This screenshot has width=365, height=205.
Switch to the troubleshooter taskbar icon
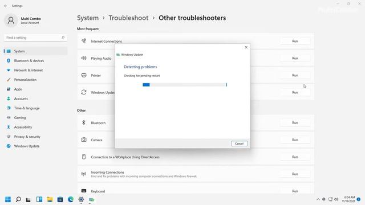91,199
